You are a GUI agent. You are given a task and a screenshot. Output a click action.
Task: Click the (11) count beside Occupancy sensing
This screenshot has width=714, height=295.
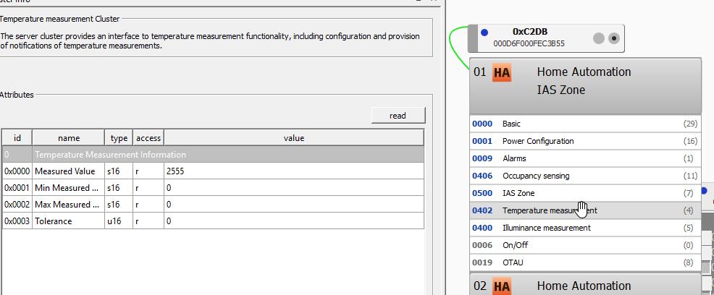click(690, 176)
